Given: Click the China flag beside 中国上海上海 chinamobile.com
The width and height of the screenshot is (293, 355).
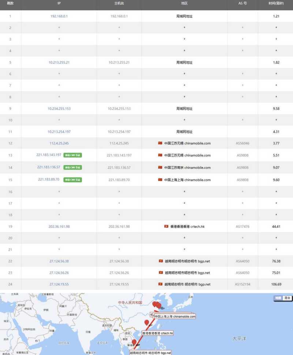Looking at the screenshot, I should pos(160,180).
